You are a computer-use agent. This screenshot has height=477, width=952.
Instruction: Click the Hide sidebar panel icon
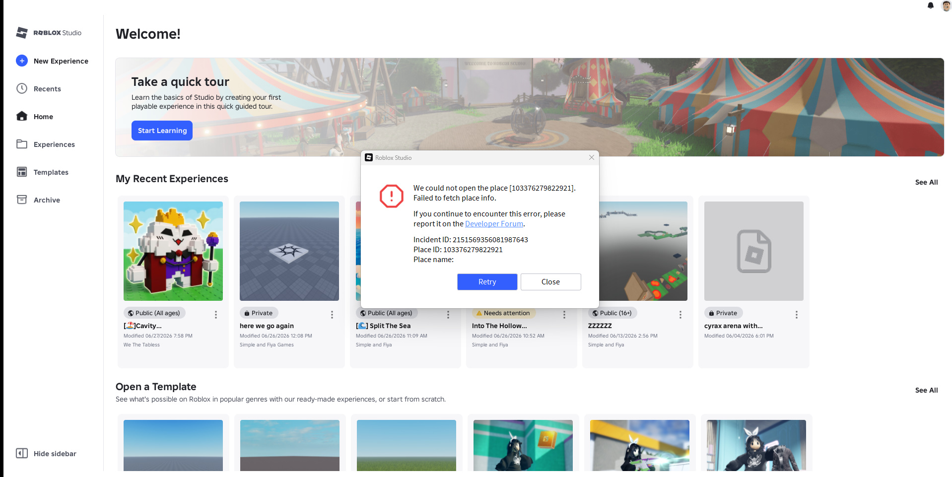pos(22,453)
